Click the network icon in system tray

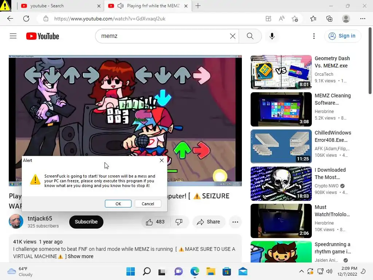click(x=320, y=271)
